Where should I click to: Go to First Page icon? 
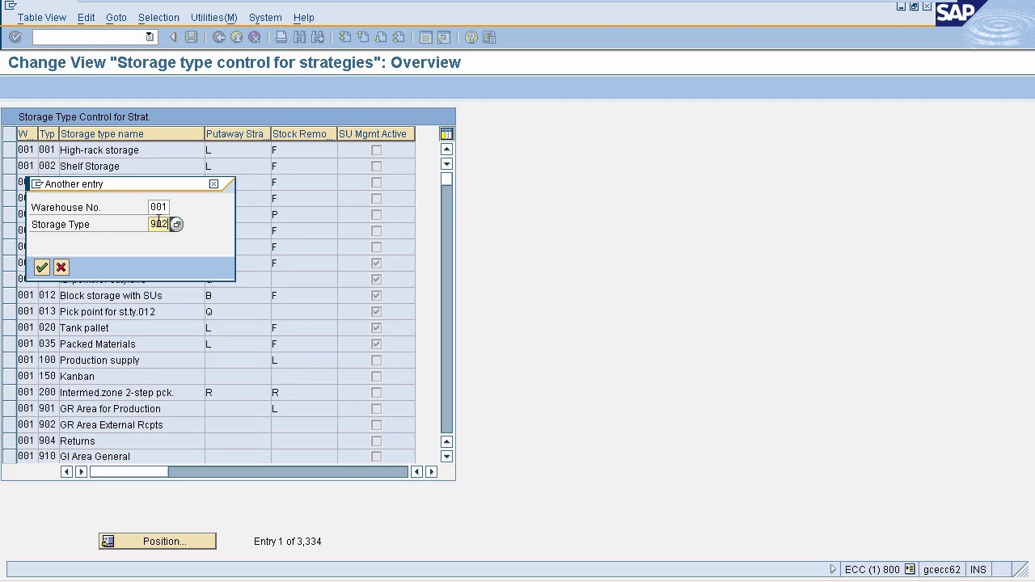[344, 37]
